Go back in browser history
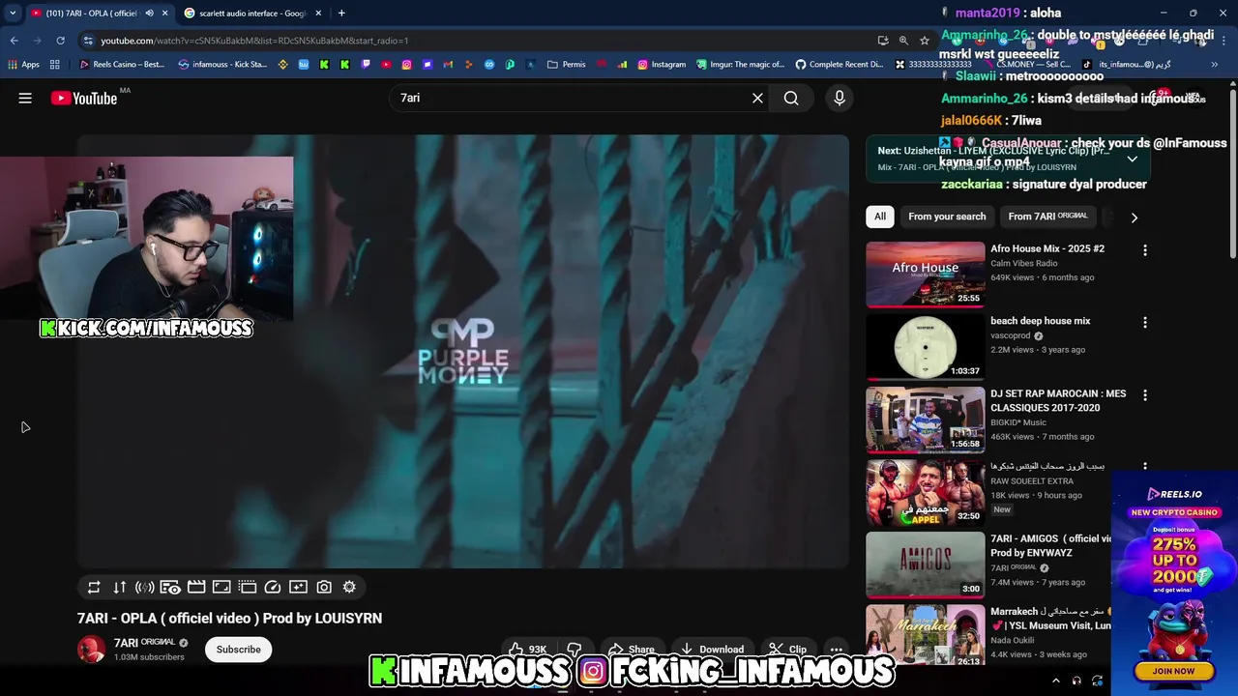Image resolution: width=1238 pixels, height=696 pixels. click(14, 41)
